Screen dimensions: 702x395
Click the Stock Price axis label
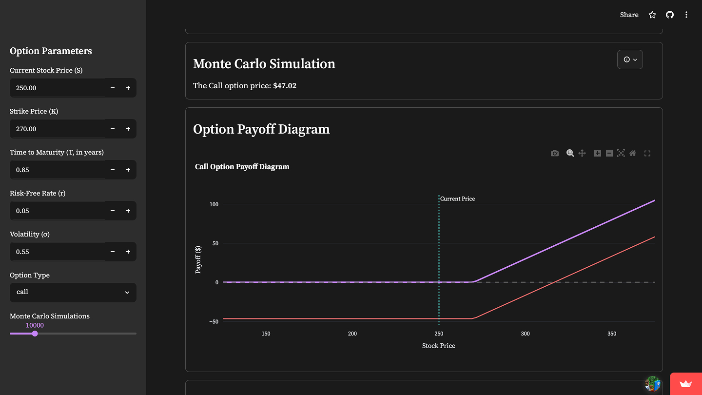pyautogui.click(x=439, y=346)
